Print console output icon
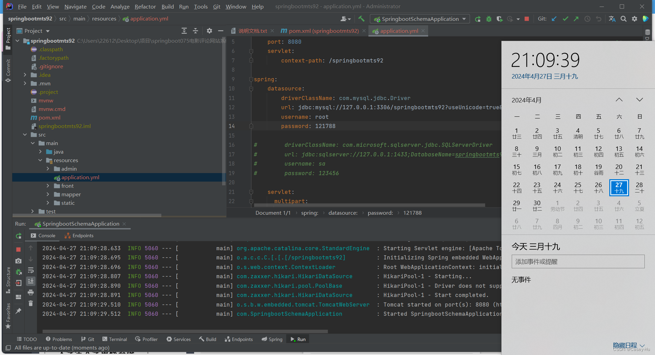The image size is (655, 355). click(31, 293)
